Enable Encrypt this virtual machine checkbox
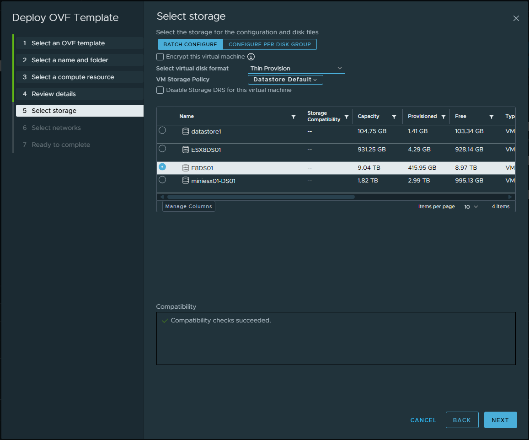 (x=160, y=57)
